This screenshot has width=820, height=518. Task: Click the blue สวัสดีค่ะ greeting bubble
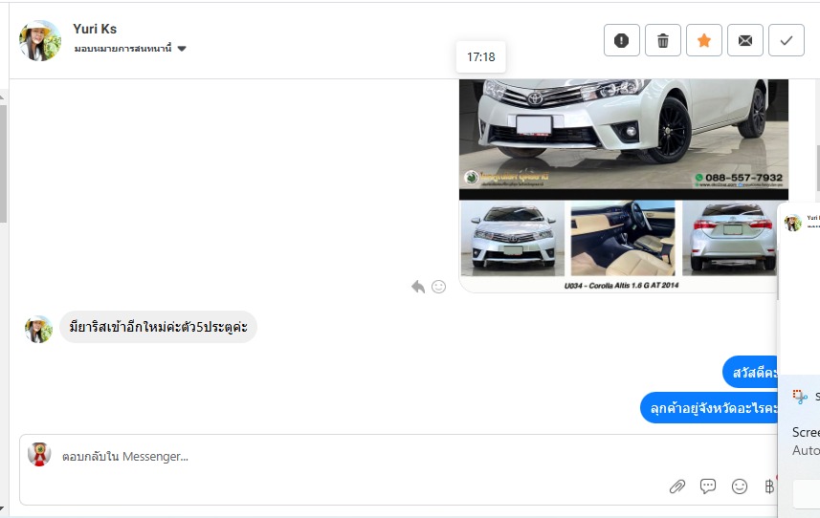click(750, 373)
